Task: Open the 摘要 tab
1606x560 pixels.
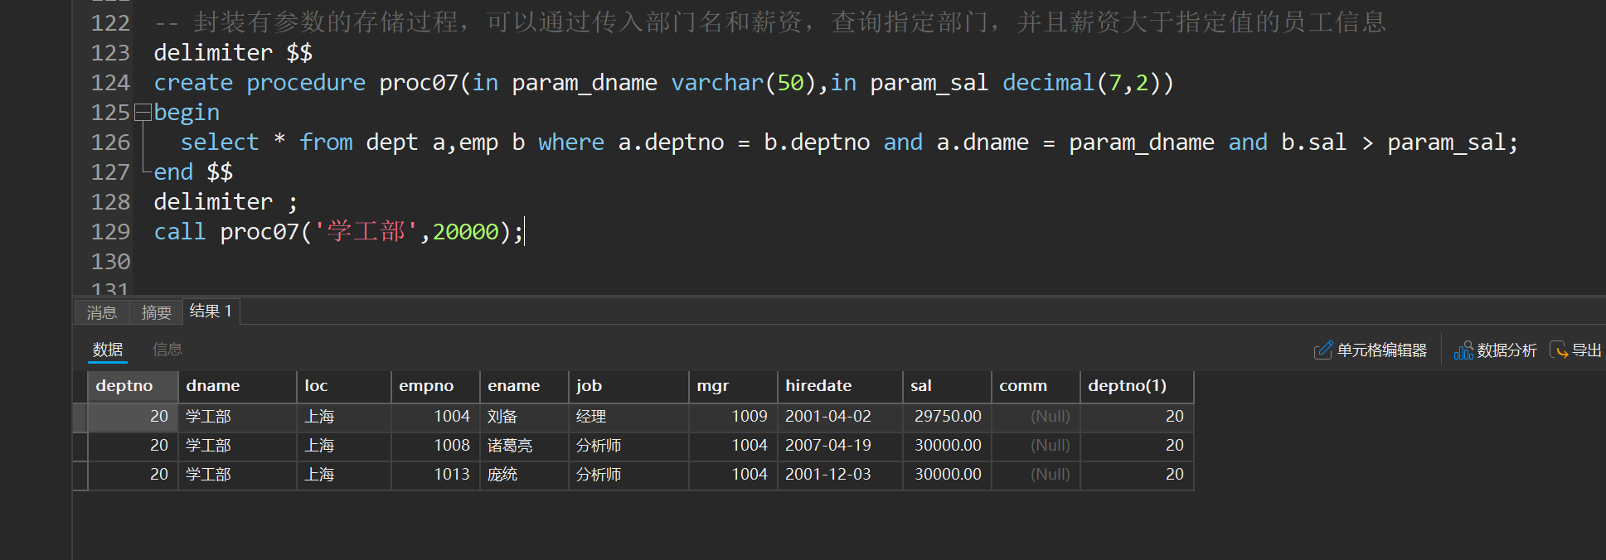Action: pyautogui.click(x=156, y=312)
